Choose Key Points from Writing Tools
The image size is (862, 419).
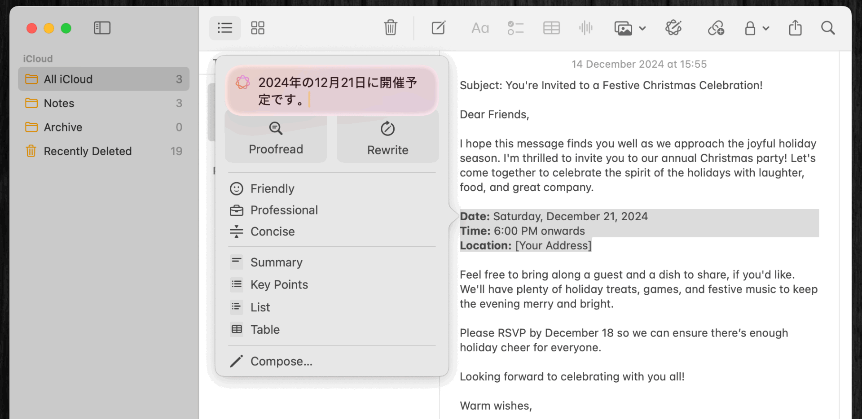point(279,284)
